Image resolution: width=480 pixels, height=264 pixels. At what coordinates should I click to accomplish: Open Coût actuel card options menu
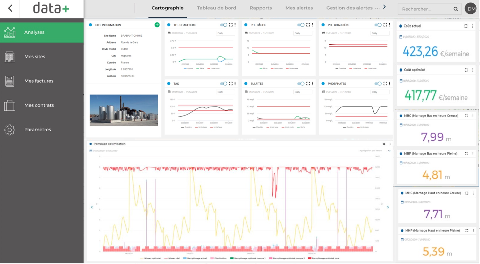click(472, 26)
